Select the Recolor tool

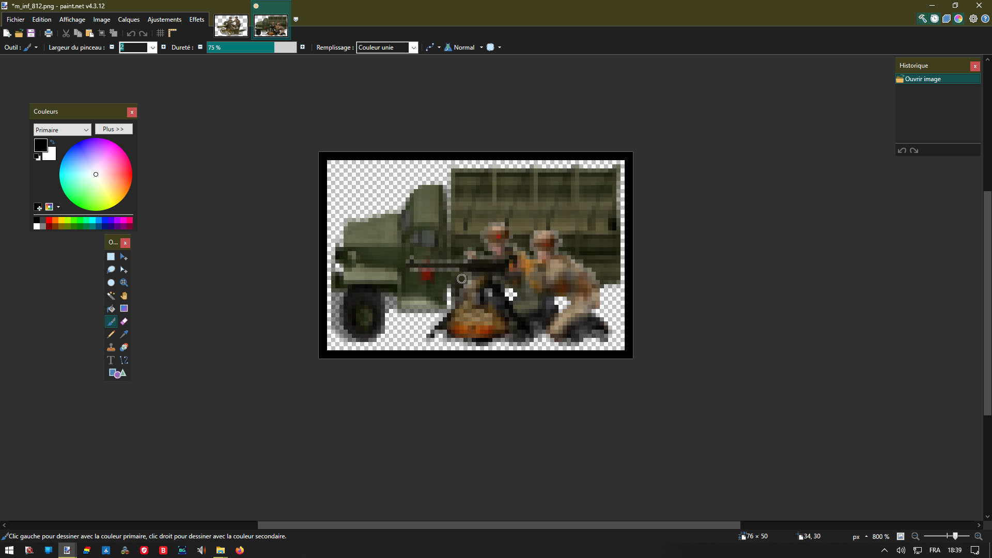coord(124,347)
